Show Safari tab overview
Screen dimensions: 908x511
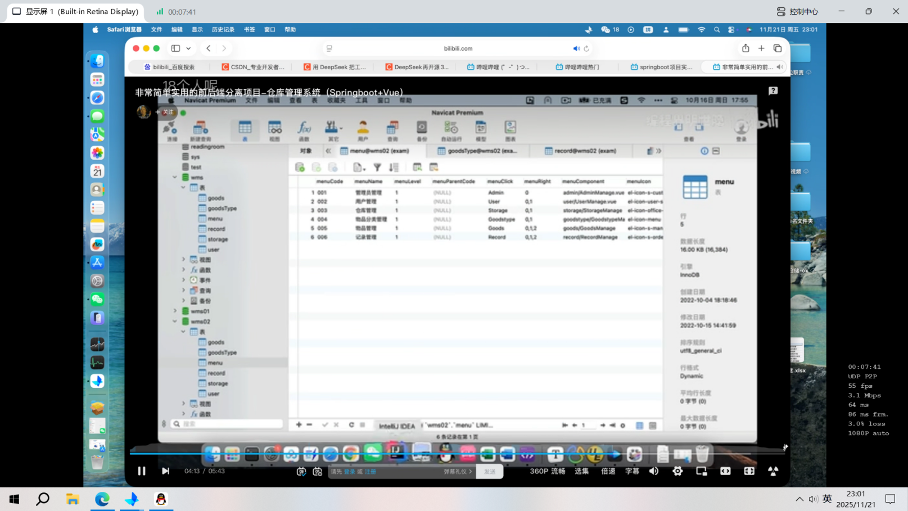(778, 48)
